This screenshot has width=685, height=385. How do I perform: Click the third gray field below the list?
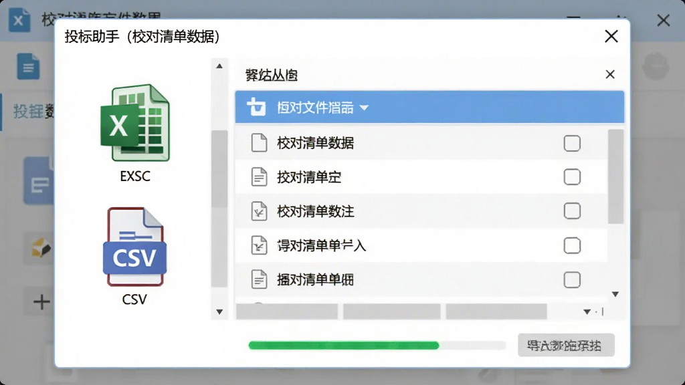coord(496,311)
